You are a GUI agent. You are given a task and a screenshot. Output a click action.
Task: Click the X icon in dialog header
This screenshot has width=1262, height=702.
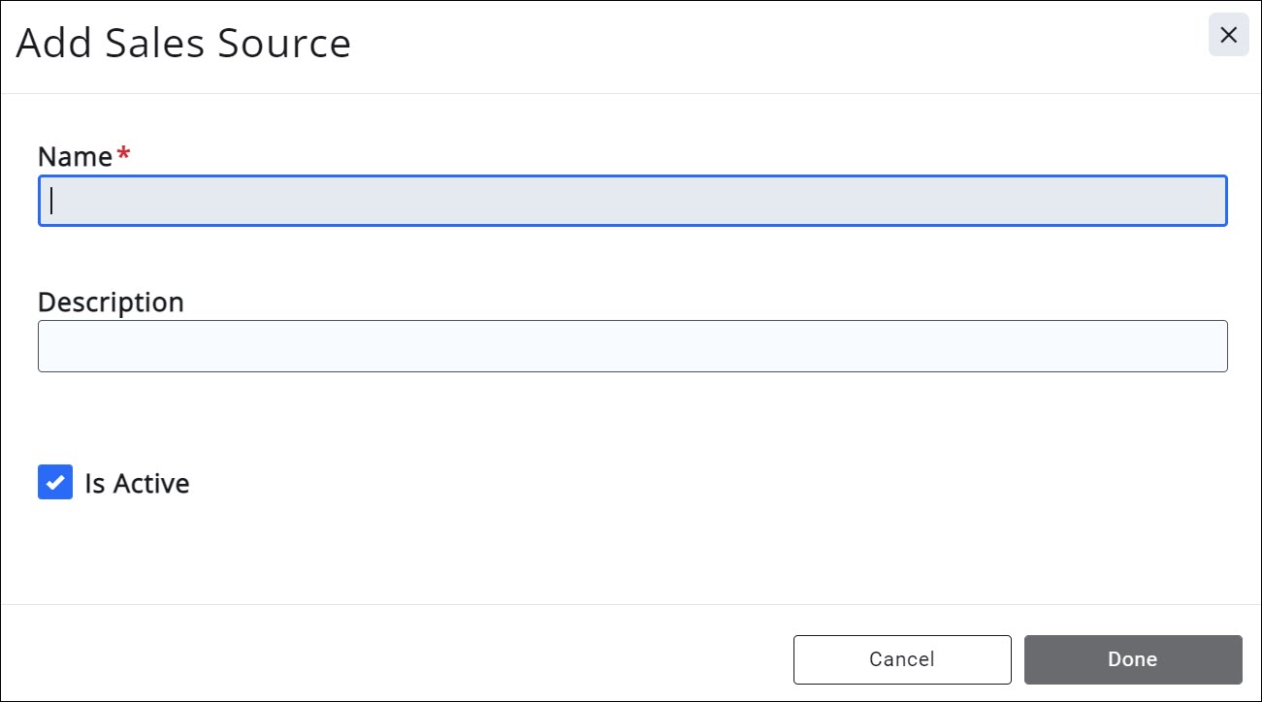(1228, 36)
